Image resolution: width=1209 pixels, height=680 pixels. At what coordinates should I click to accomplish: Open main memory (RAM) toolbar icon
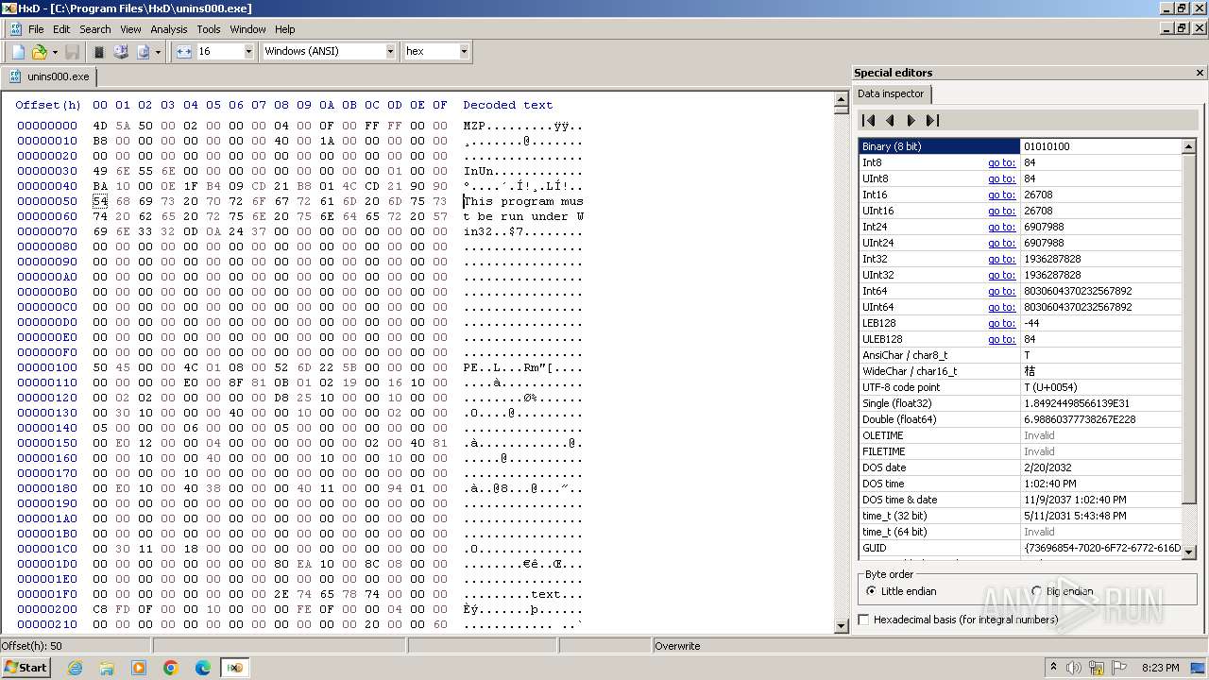[98, 52]
